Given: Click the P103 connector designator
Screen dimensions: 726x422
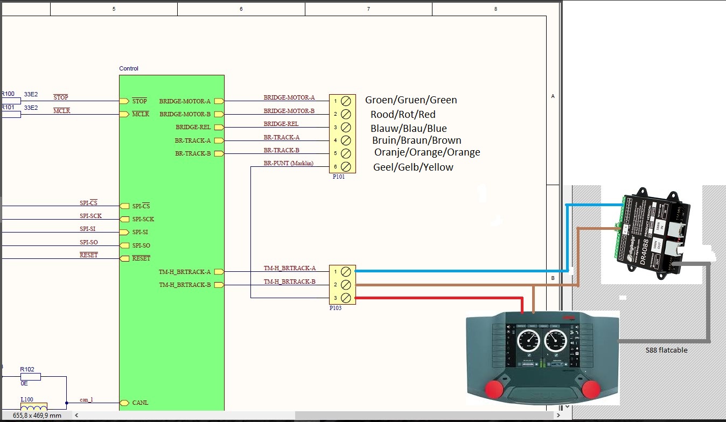Looking at the screenshot, I should pyautogui.click(x=336, y=308).
